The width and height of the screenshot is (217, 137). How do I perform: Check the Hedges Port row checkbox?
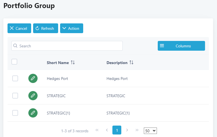[x=15, y=79]
